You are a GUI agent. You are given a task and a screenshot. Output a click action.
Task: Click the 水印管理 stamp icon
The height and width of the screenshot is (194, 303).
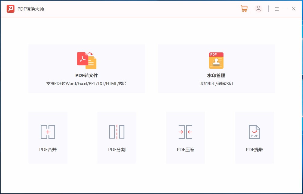(216, 61)
